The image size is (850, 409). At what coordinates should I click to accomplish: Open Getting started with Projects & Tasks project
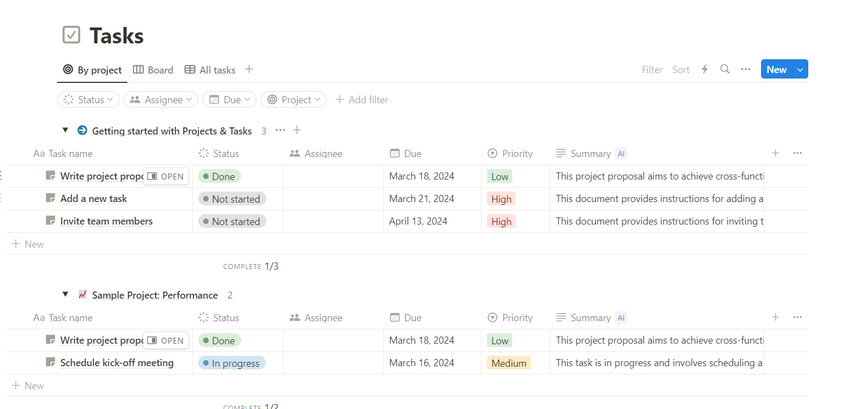click(x=172, y=131)
